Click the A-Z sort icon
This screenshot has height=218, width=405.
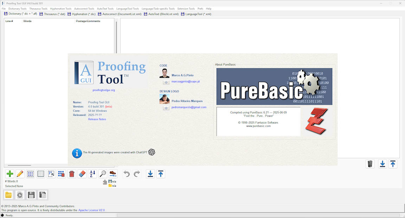point(92,174)
